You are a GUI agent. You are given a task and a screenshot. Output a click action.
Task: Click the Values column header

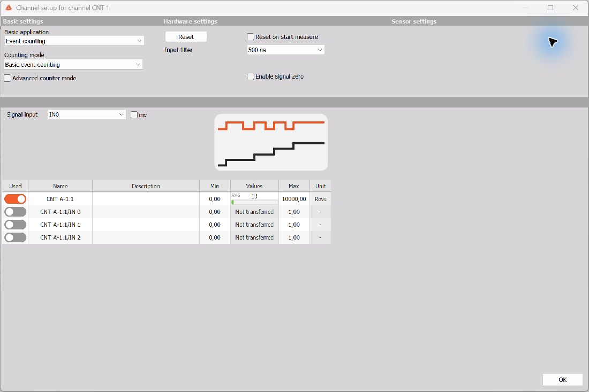(x=254, y=186)
